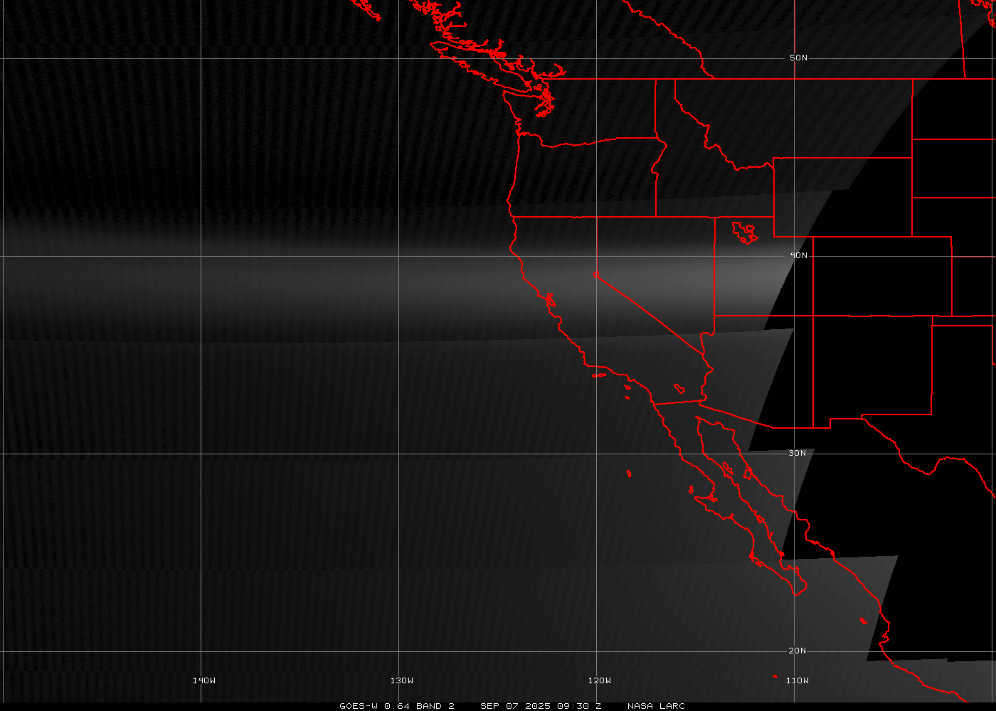Screen dimensions: 996x711
Task: Click the 140W longitude label
Action: coord(203,680)
